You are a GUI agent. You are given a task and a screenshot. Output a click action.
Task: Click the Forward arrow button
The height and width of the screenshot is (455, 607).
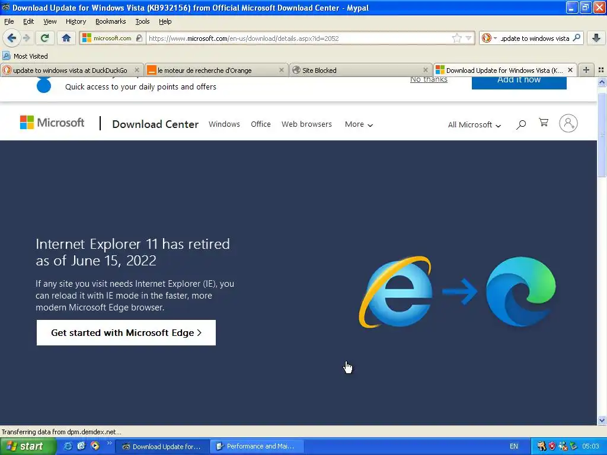point(26,38)
